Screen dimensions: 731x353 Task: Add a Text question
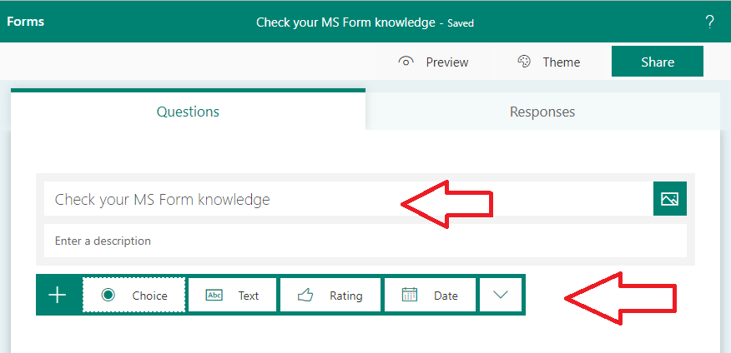tap(232, 295)
